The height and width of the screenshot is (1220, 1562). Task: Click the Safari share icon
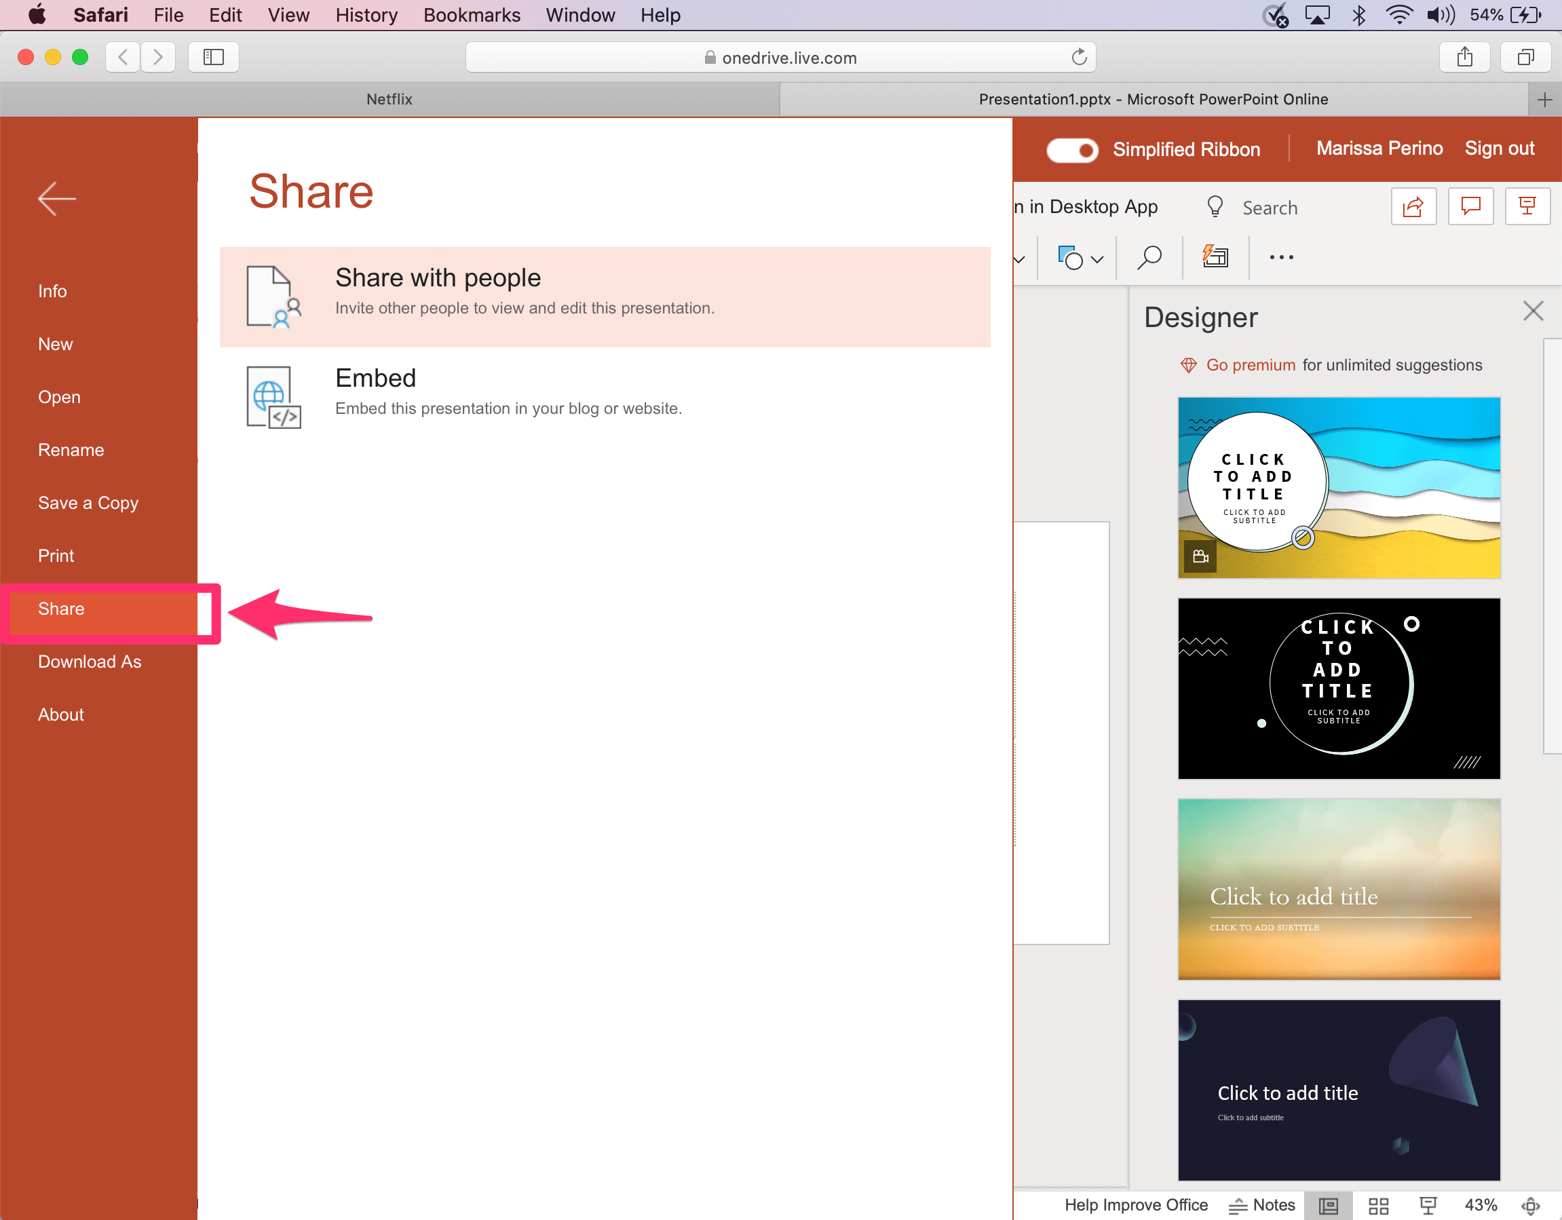[1465, 57]
